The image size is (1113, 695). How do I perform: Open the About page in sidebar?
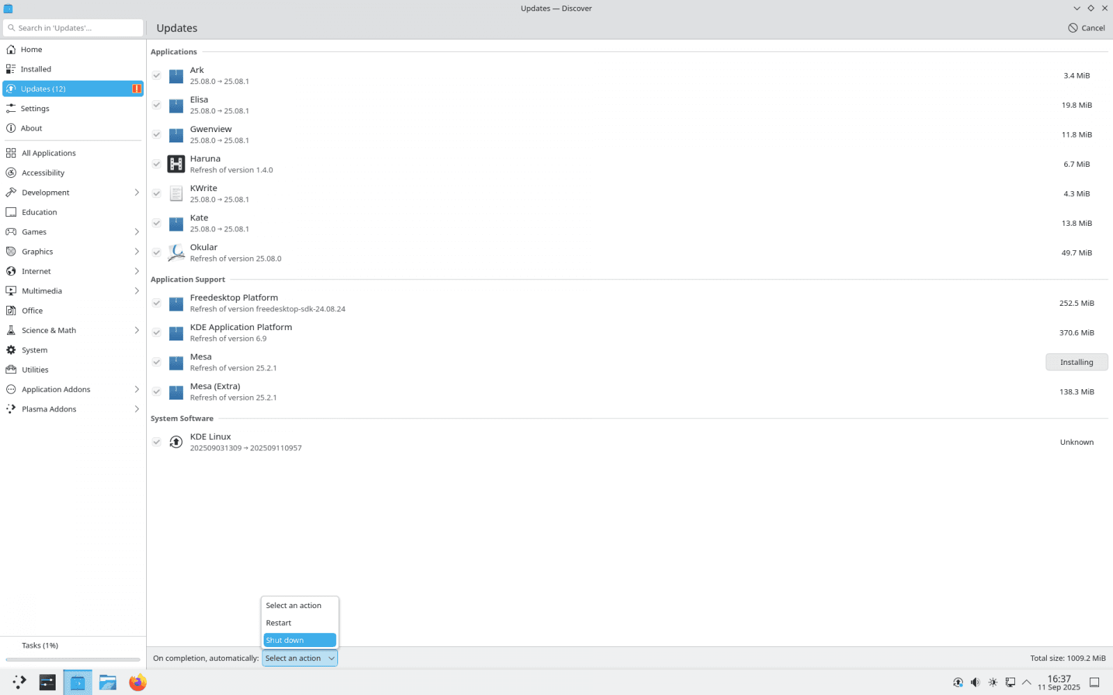tap(73, 128)
